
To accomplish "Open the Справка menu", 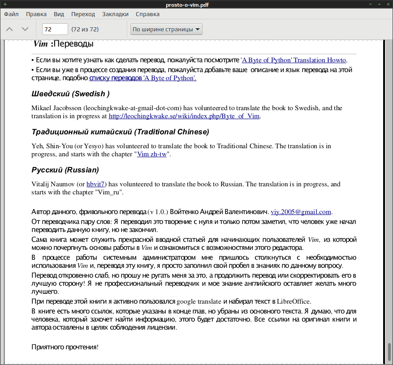I will pos(147,14).
